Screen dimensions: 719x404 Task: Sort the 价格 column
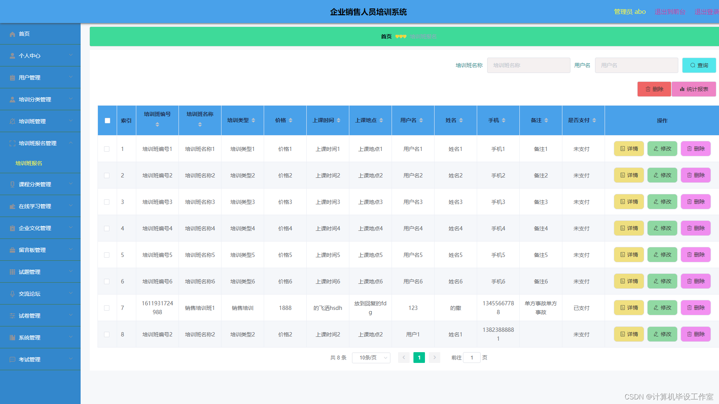coord(291,120)
